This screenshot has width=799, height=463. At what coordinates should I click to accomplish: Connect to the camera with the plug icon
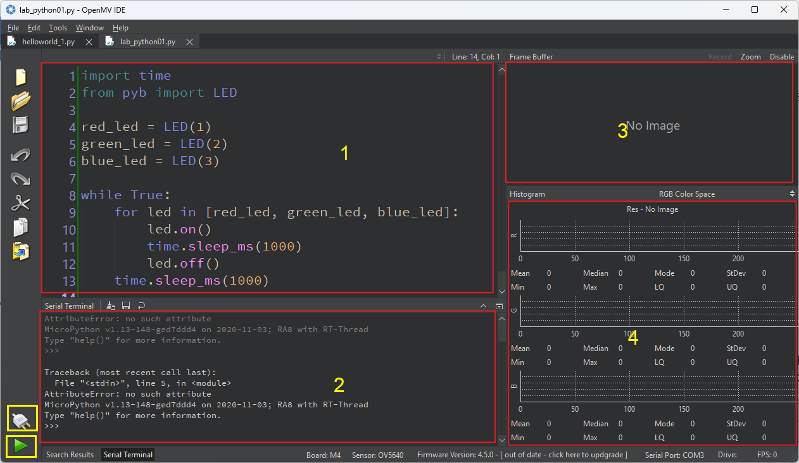pos(20,418)
